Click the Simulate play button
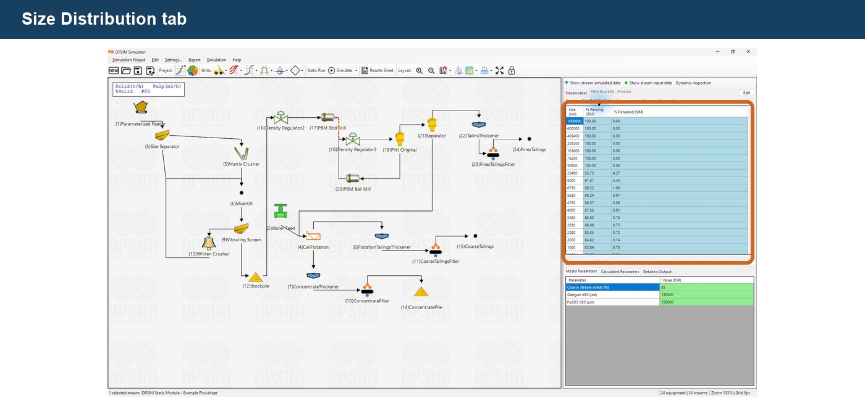865x401 pixels. tap(339, 70)
